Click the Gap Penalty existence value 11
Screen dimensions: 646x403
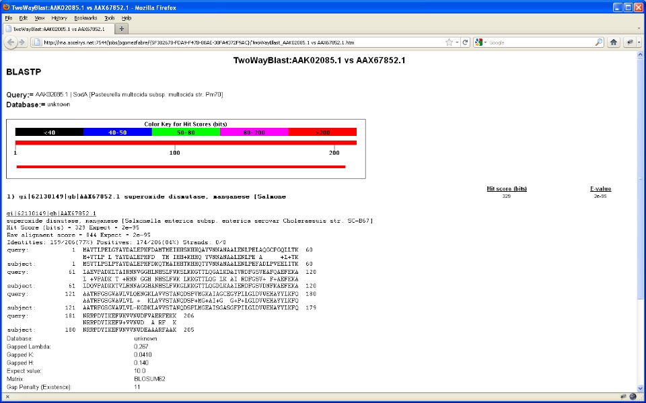pos(137,387)
